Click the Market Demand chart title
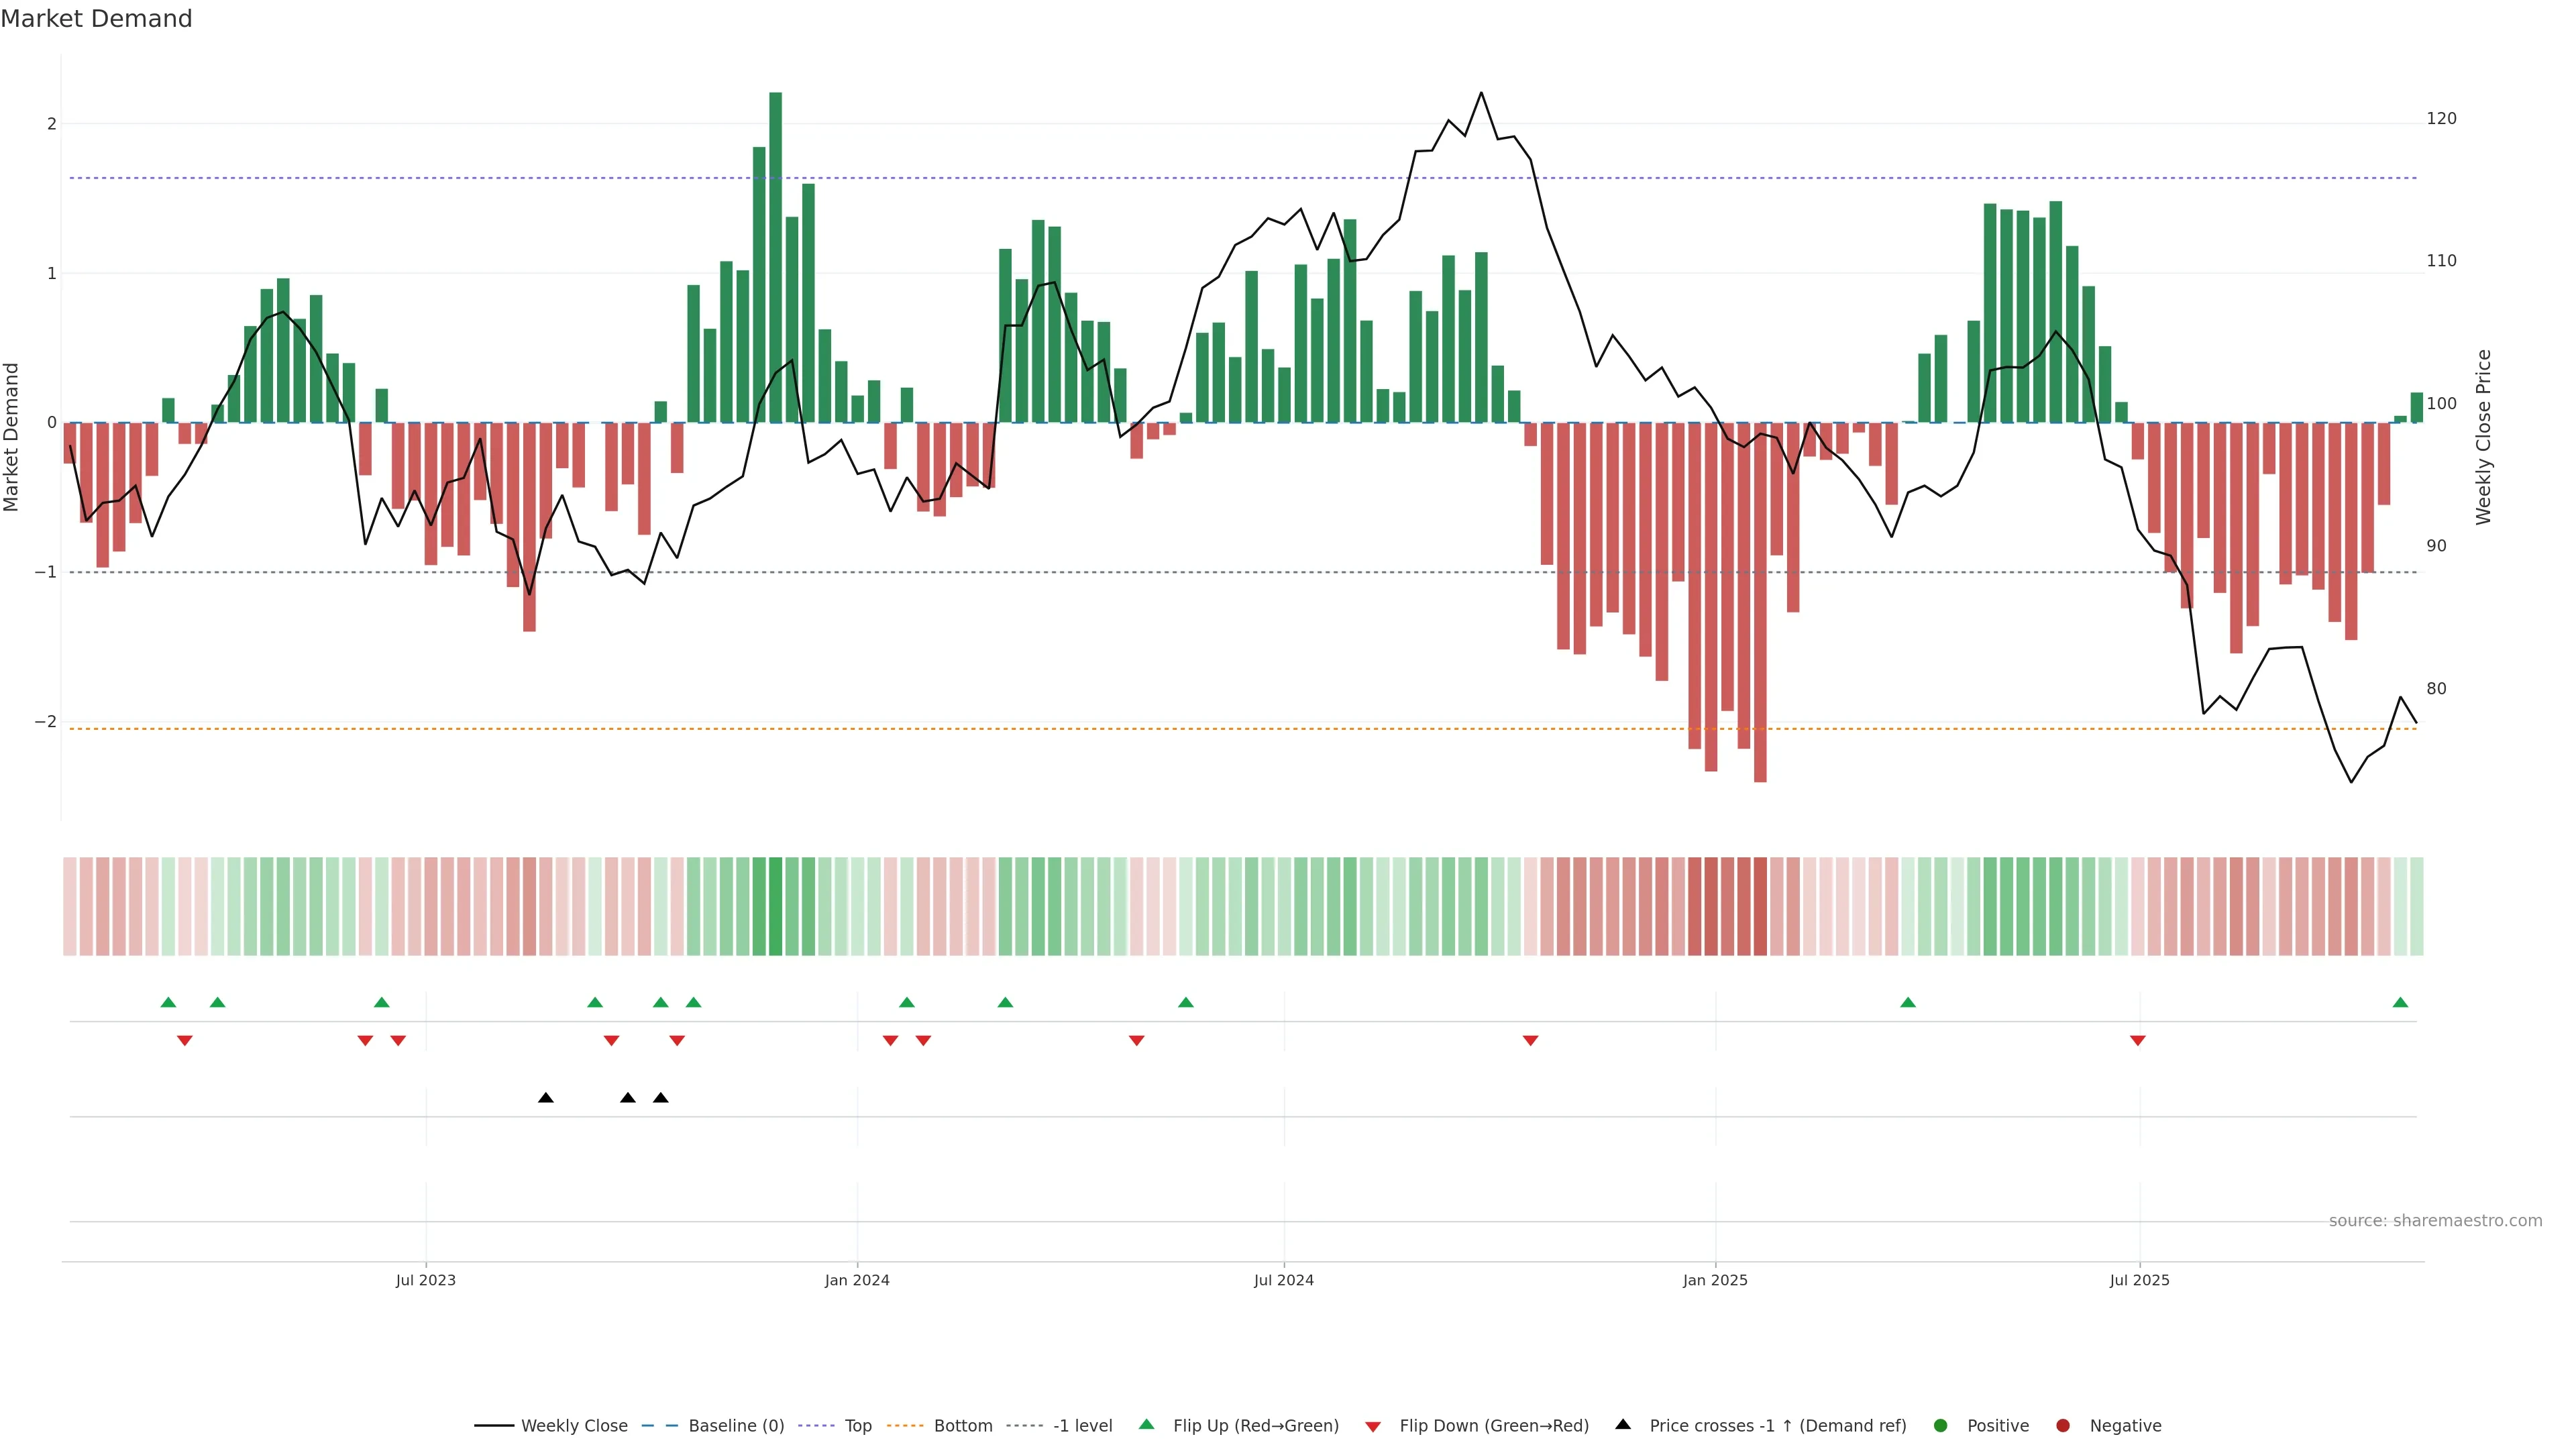Screen dimensions: 2576x1449 point(96,19)
